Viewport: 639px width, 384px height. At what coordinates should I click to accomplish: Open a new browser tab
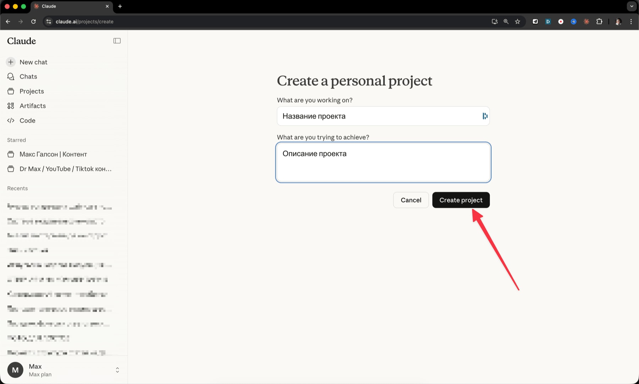[x=120, y=6]
